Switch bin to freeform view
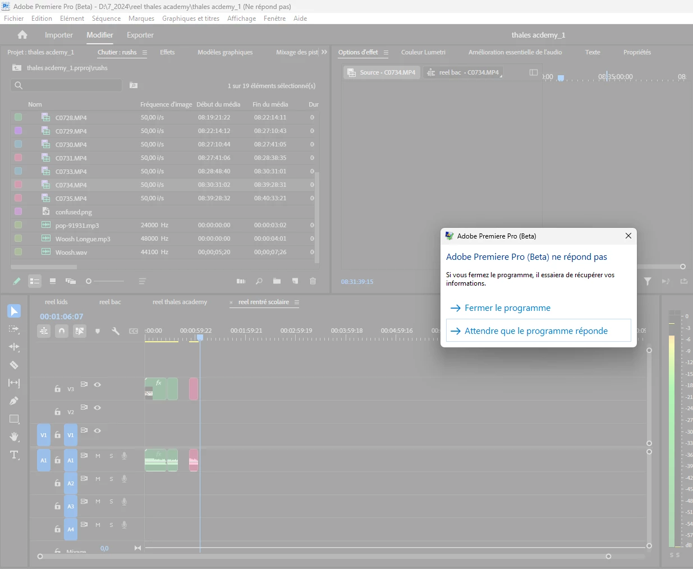 pyautogui.click(x=71, y=281)
